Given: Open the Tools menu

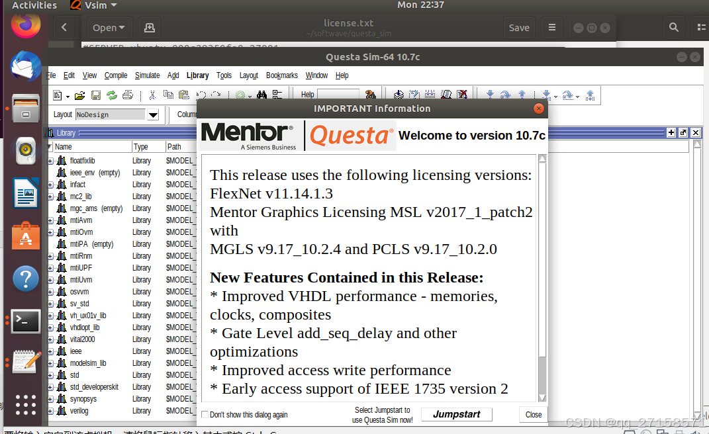Looking at the screenshot, I should [224, 75].
